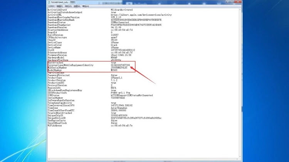Click the IMEI number 012416007457306
This screenshot has height=162, width=289.
[120, 65]
